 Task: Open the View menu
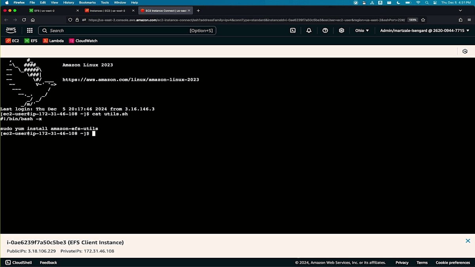pos(55,2)
